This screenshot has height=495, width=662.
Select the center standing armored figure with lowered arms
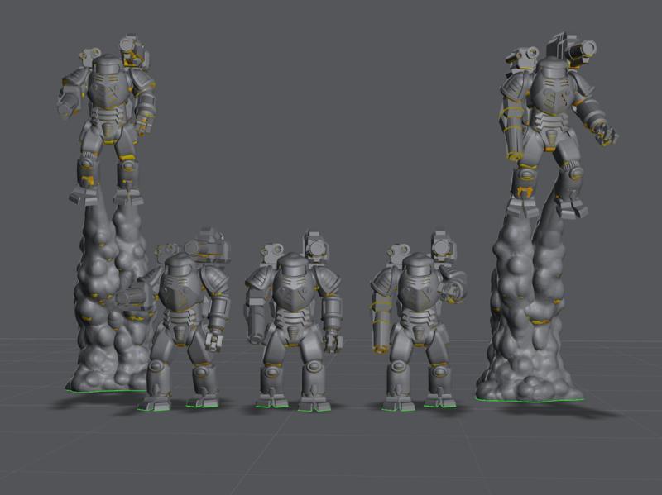[x=294, y=321]
